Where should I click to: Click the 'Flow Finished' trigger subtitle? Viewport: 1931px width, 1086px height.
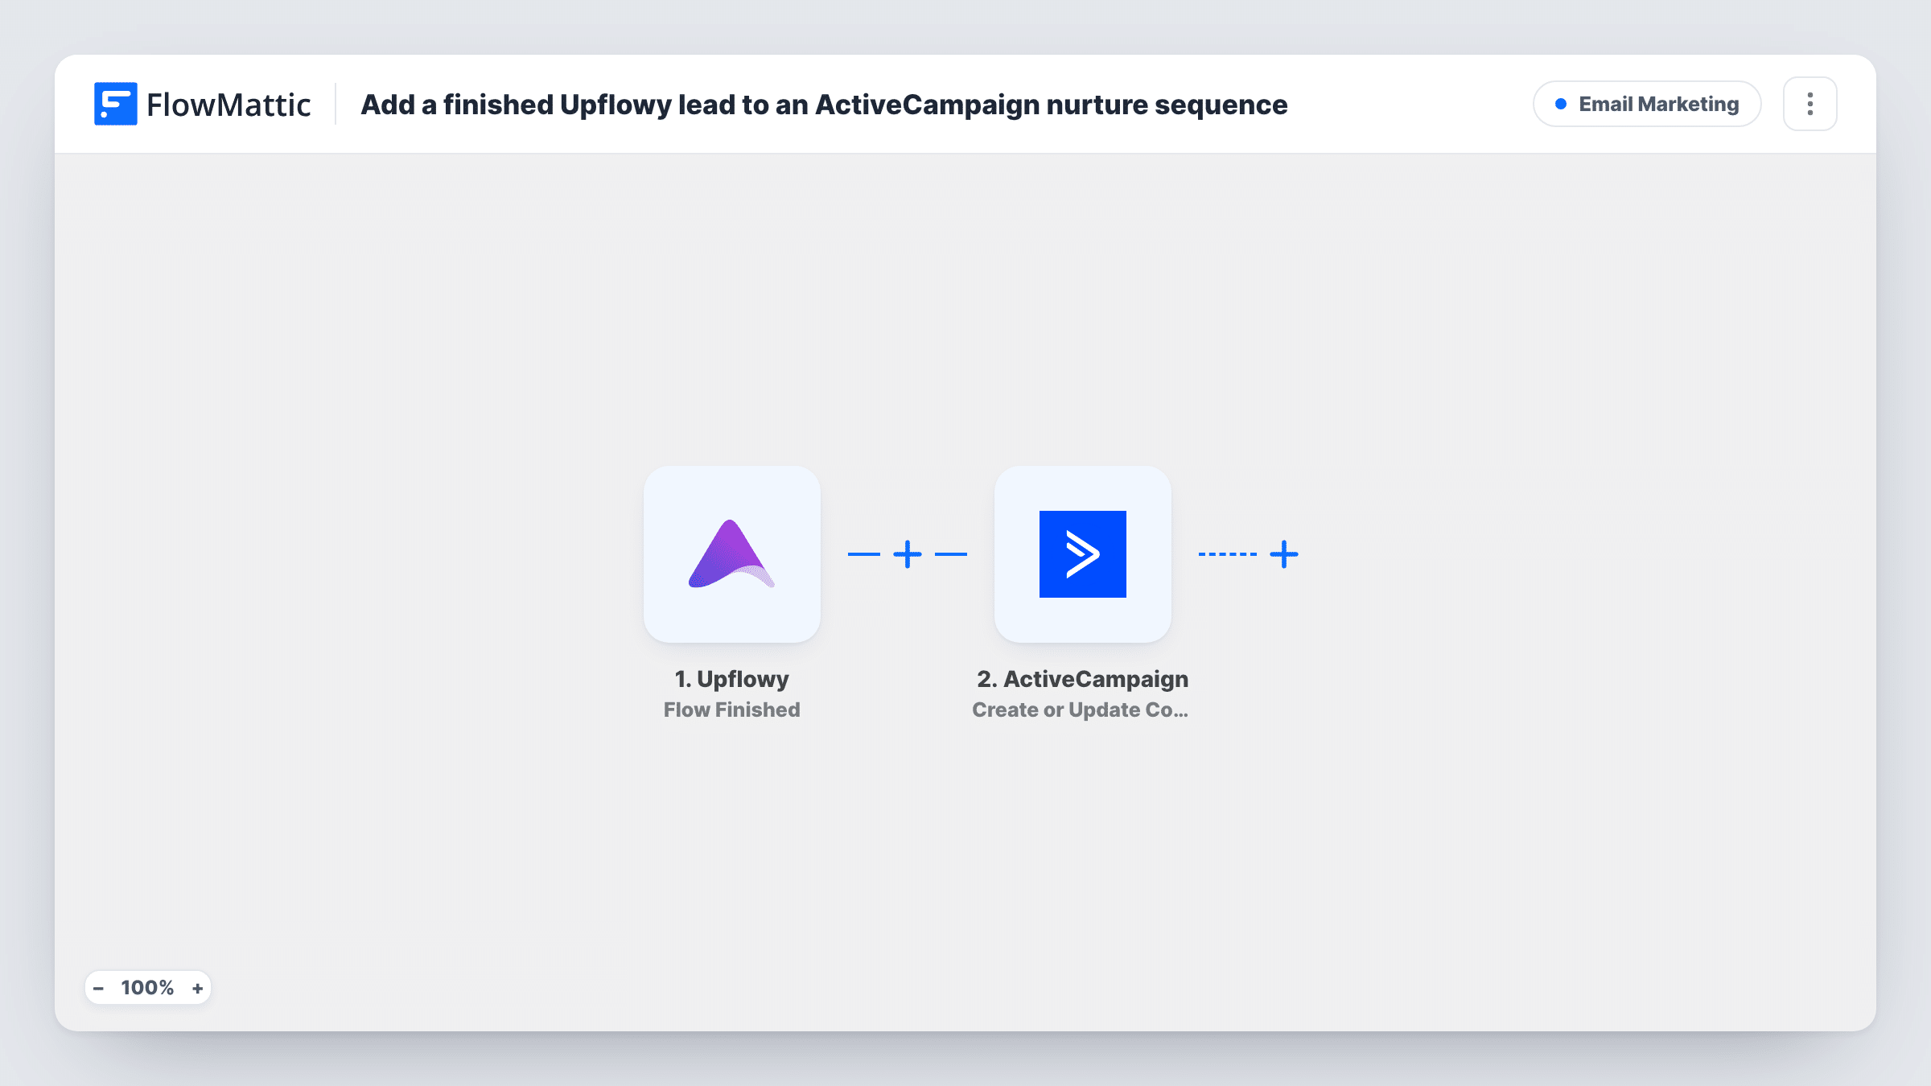point(732,710)
